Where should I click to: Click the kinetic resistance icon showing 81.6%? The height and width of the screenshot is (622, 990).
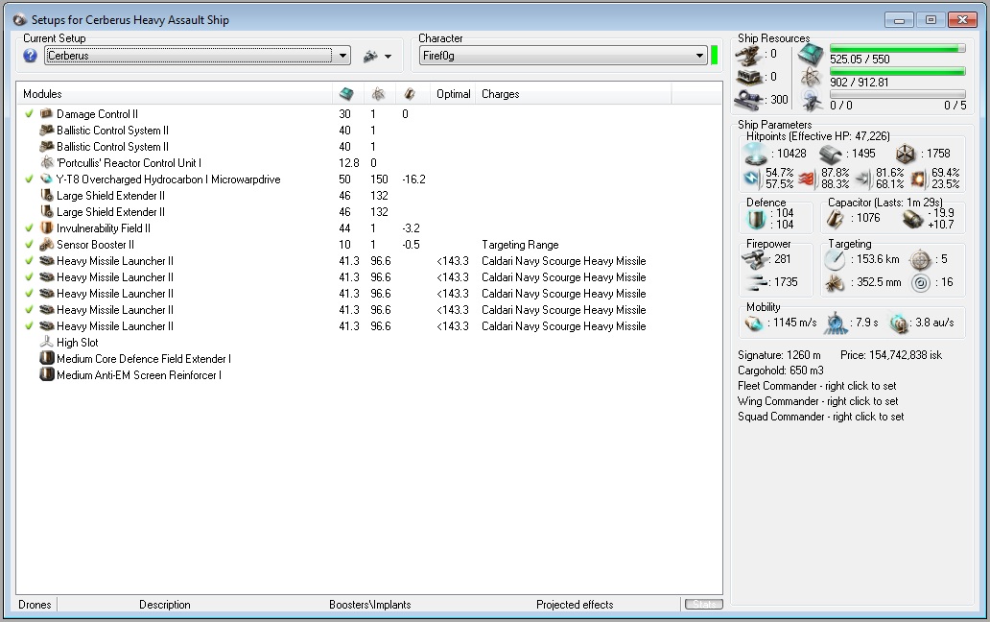(863, 179)
